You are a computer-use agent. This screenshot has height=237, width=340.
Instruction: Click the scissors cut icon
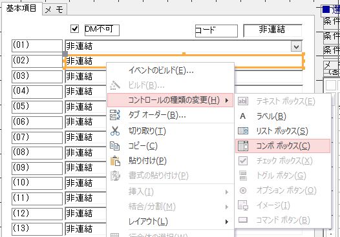click(115, 131)
